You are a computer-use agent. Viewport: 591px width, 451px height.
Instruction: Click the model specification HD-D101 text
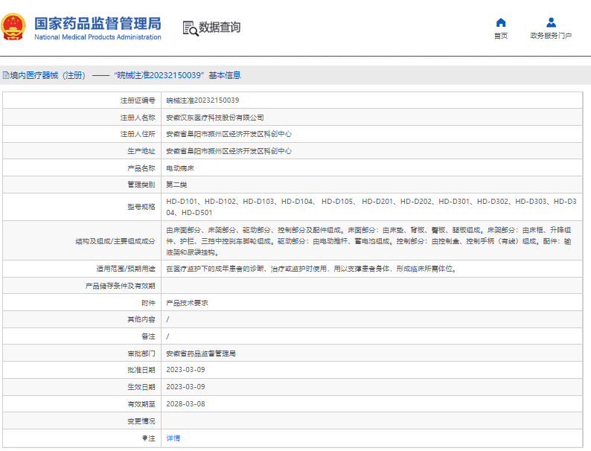tap(182, 202)
